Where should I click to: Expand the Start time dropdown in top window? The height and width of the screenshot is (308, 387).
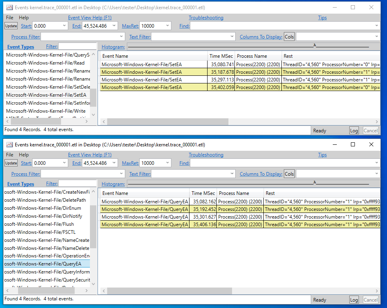point(65,26)
